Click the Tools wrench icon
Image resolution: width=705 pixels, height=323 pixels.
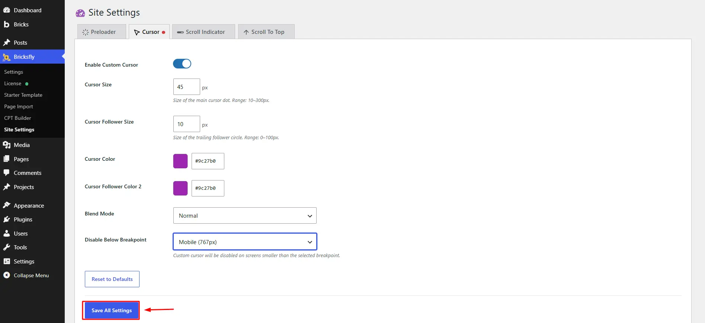click(7, 247)
